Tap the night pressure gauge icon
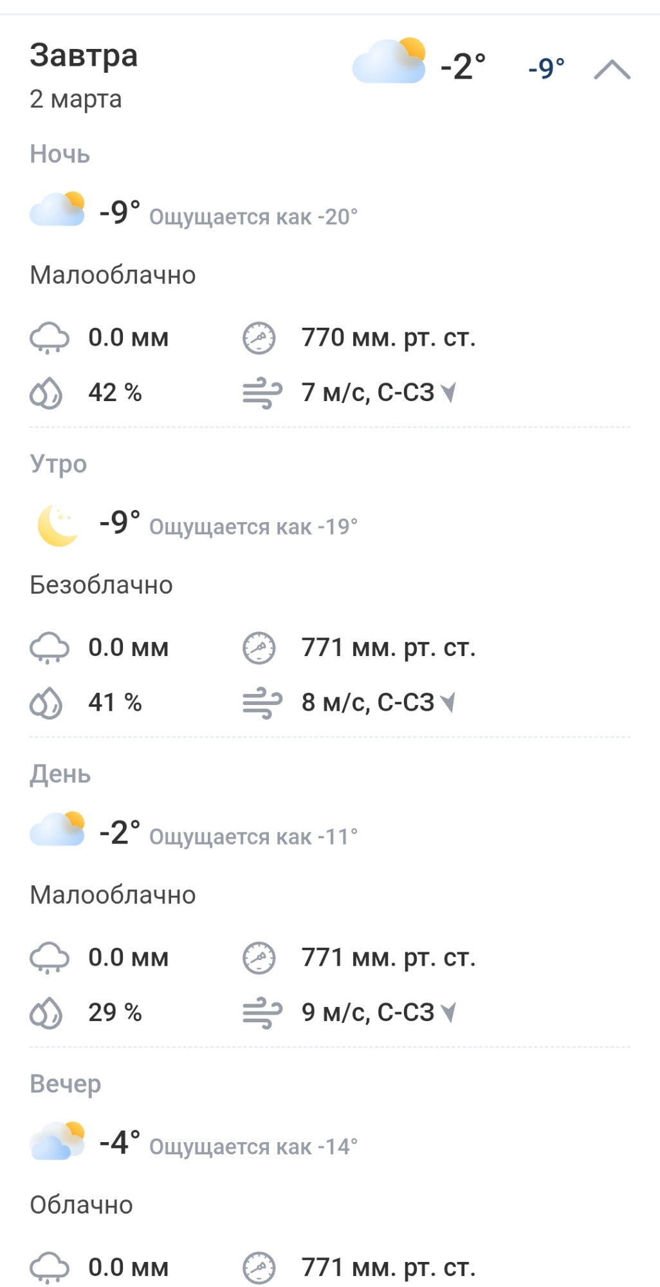The image size is (660, 1287). pyautogui.click(x=259, y=338)
